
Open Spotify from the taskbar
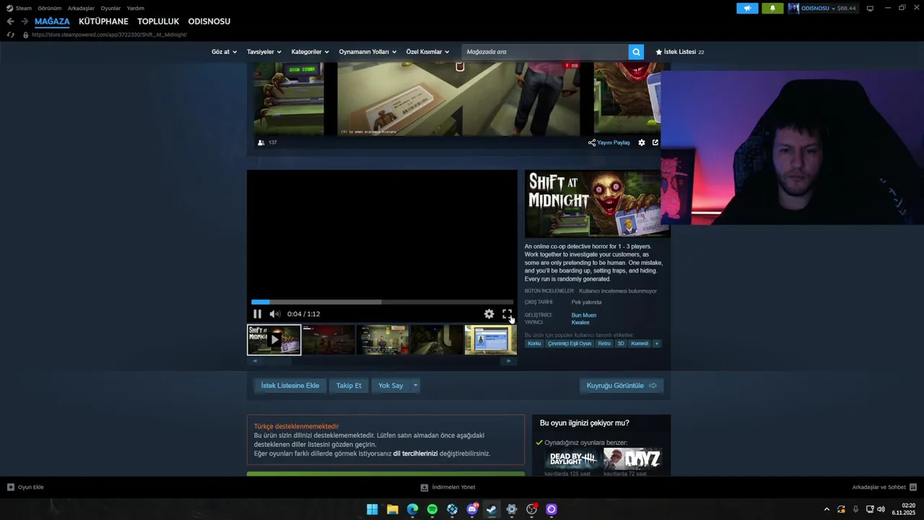[x=432, y=509]
